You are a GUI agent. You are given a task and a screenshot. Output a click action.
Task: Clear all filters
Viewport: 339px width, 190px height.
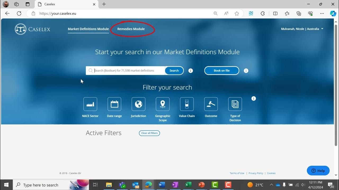(x=149, y=133)
